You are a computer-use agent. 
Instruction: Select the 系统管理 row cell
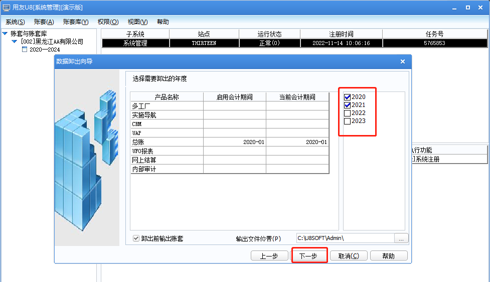tap(135, 43)
